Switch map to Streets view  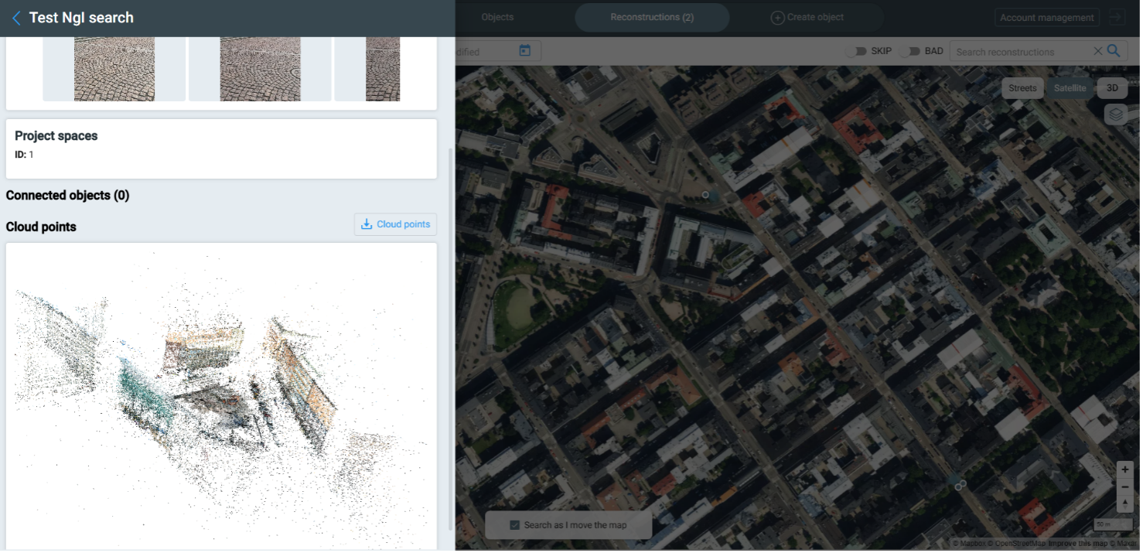[1022, 88]
